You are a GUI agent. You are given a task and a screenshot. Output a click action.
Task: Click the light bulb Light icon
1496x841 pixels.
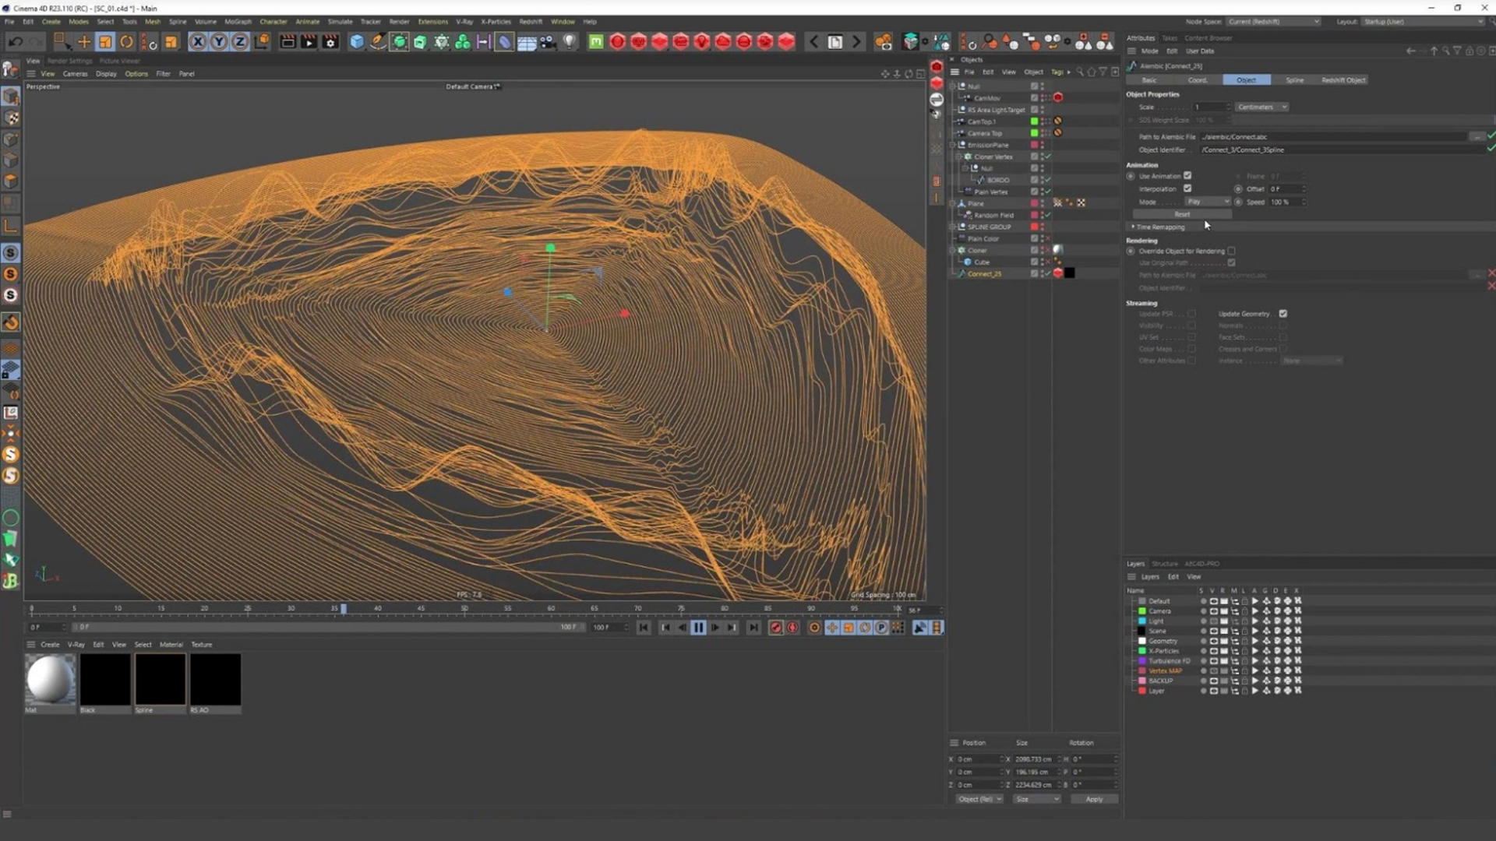tap(570, 42)
